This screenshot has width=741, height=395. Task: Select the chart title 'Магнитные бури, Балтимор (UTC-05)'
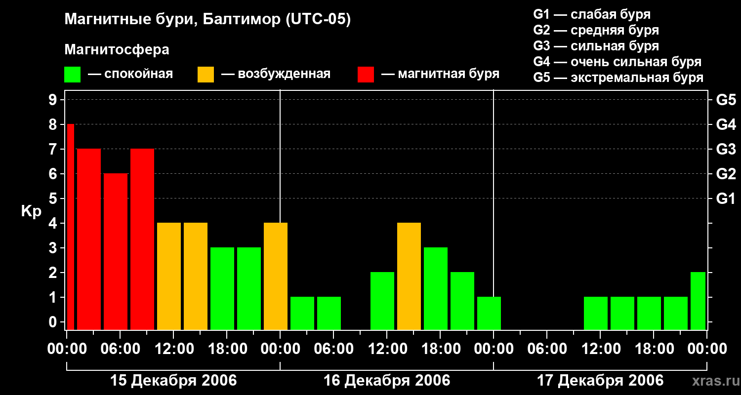tap(207, 20)
